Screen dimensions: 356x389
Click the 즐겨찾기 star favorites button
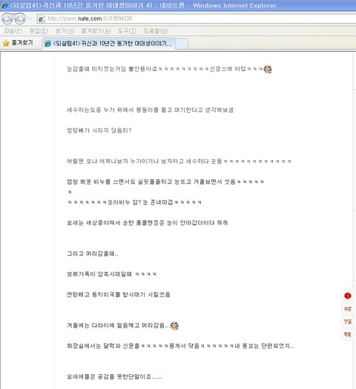click(18, 43)
